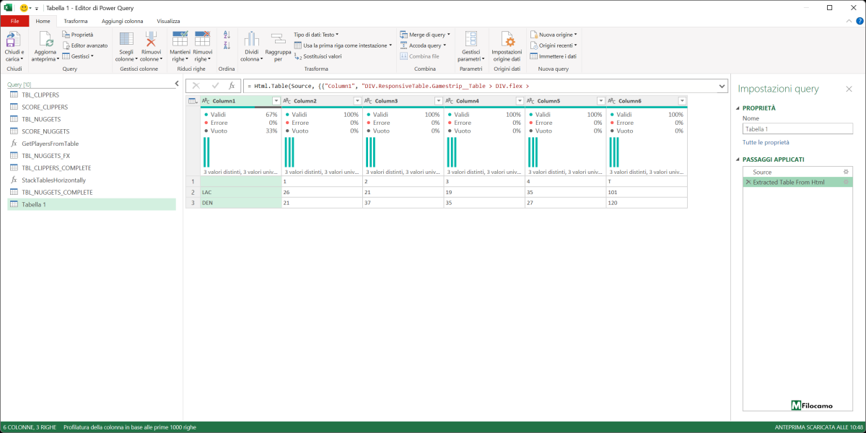Image resolution: width=866 pixels, height=433 pixels.
Task: Switch to the Visualizza tab
Action: [x=168, y=21]
